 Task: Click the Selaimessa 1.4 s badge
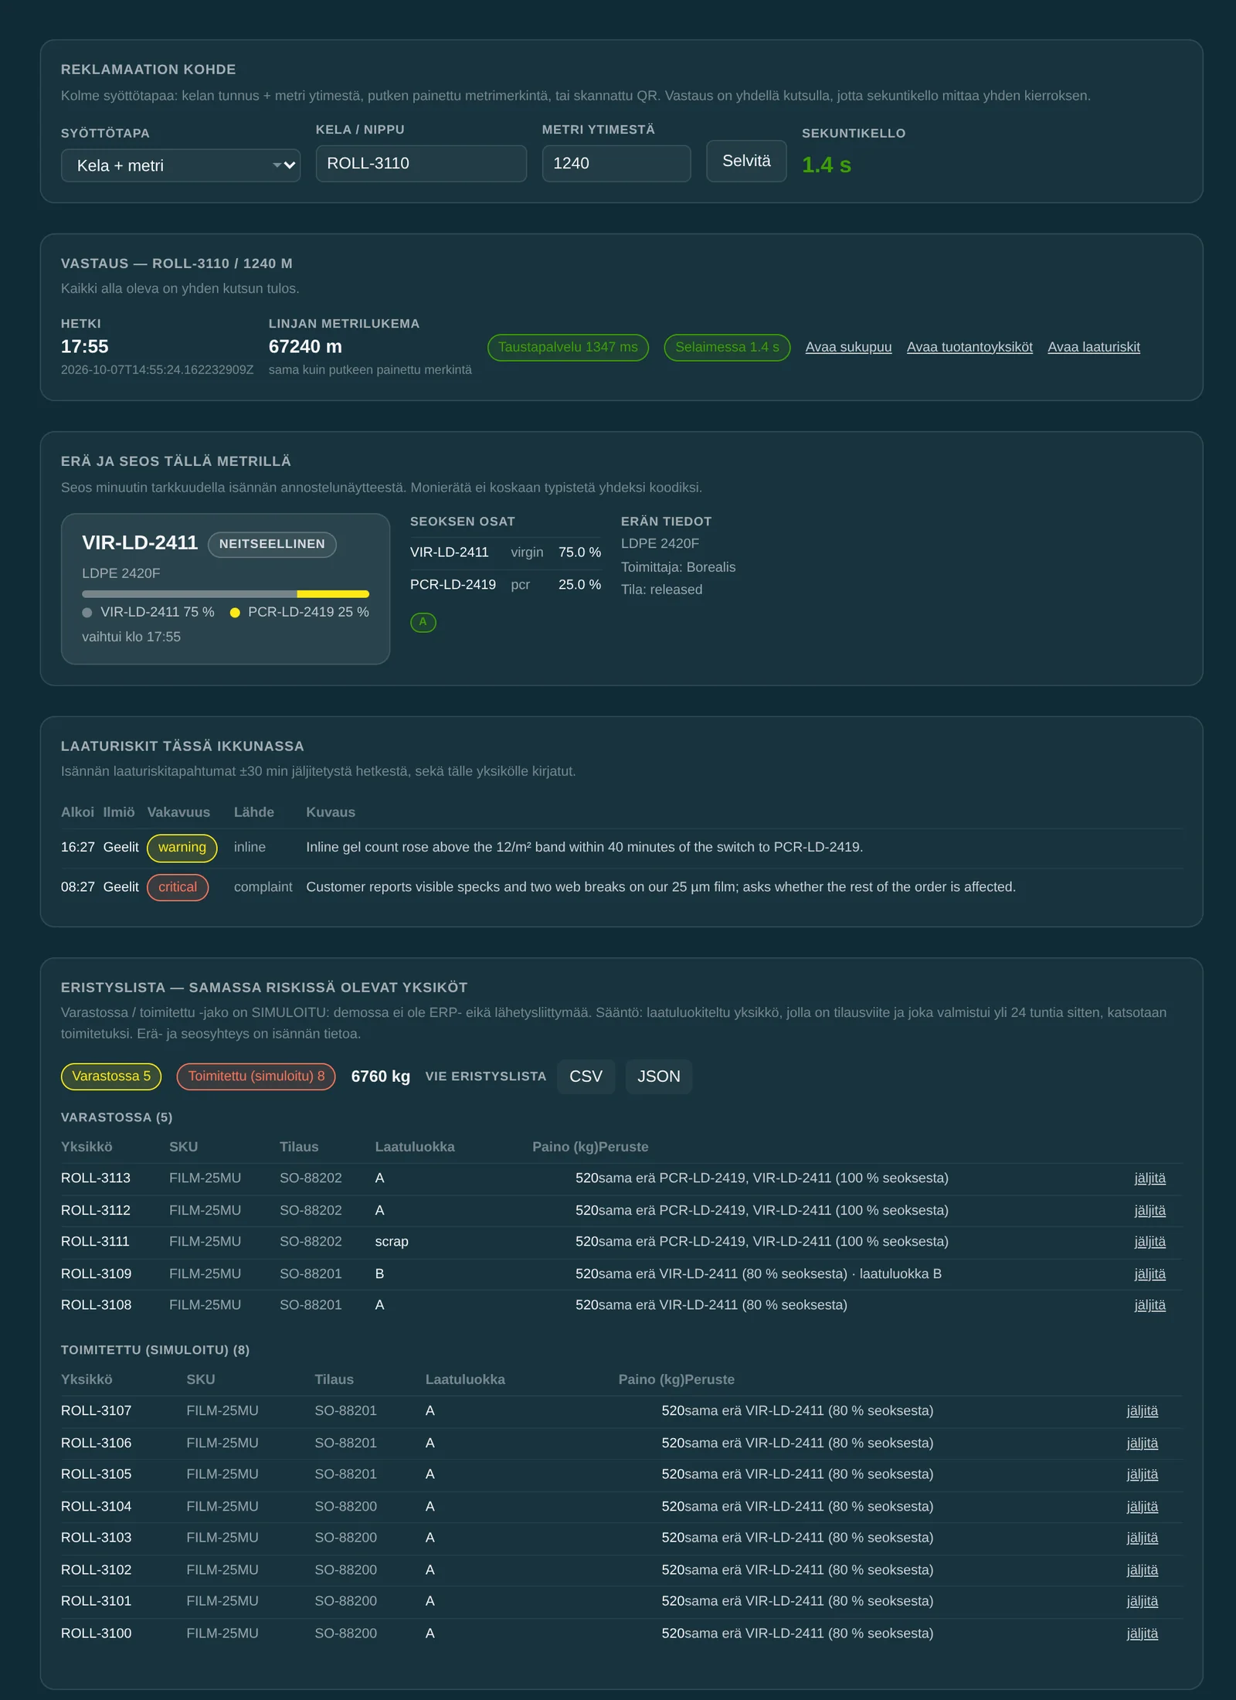point(727,347)
